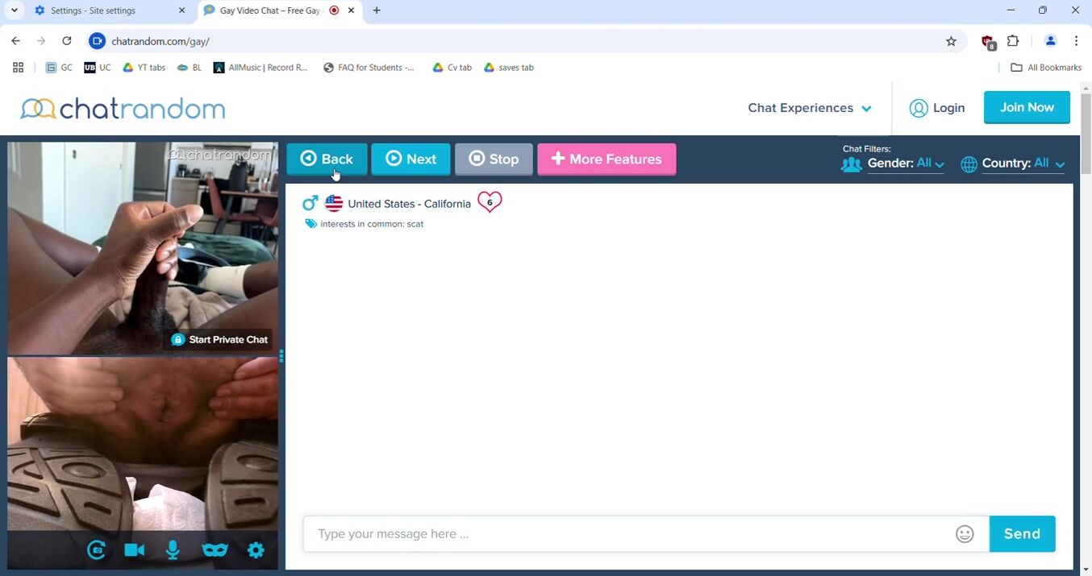Open the settings gear under the webcam preview
The height and width of the screenshot is (576, 1092).
coord(256,550)
